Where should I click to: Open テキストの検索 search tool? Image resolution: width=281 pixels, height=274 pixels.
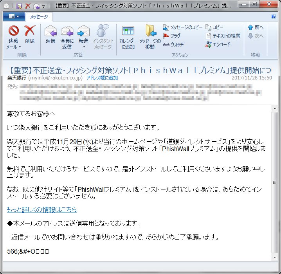click(223, 36)
